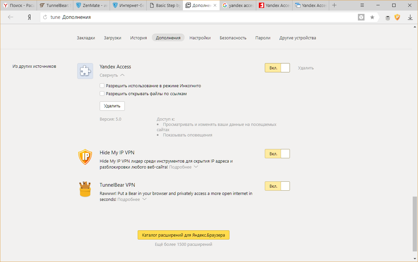
Task: Switch to the red-icon Yandex Access tab
Action: tap(274, 5)
